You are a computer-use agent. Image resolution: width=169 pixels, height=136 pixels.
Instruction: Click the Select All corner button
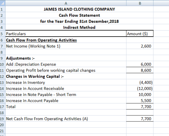click(x=2, y=3)
